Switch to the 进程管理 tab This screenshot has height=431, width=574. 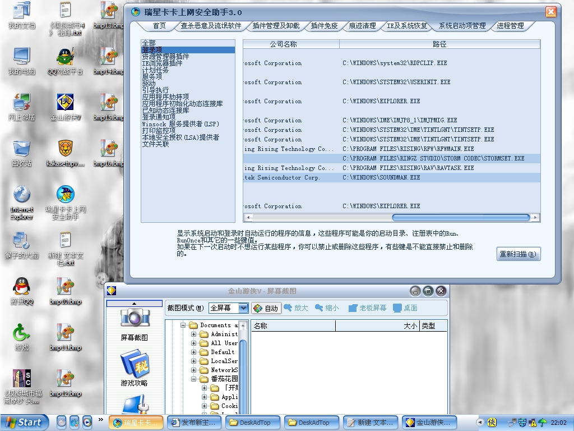pyautogui.click(x=510, y=26)
